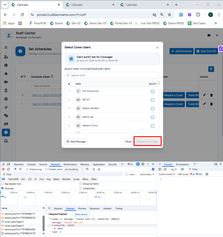Collapse the toUserIds payload tree node
This screenshot has width=223, height=237.
tap(52, 225)
